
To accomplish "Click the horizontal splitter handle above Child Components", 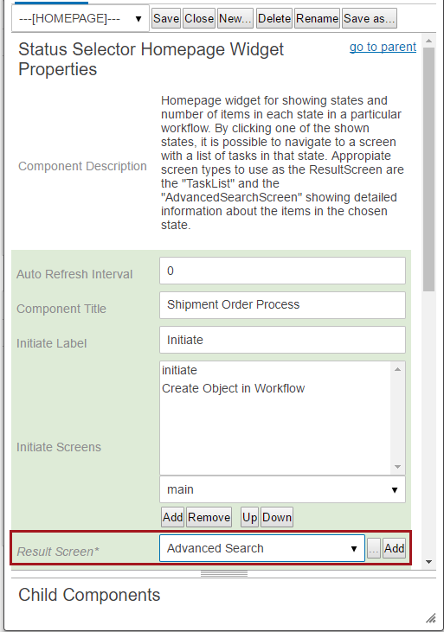I will pos(224,574).
